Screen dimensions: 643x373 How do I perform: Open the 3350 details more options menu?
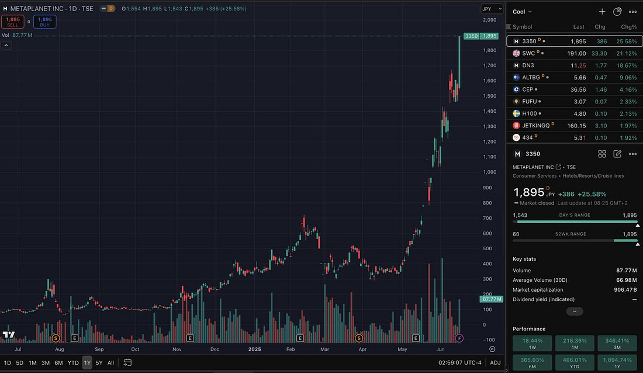[x=632, y=154]
